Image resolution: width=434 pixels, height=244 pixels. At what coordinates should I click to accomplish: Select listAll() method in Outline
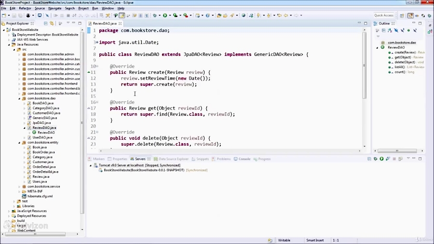[x=399, y=67]
